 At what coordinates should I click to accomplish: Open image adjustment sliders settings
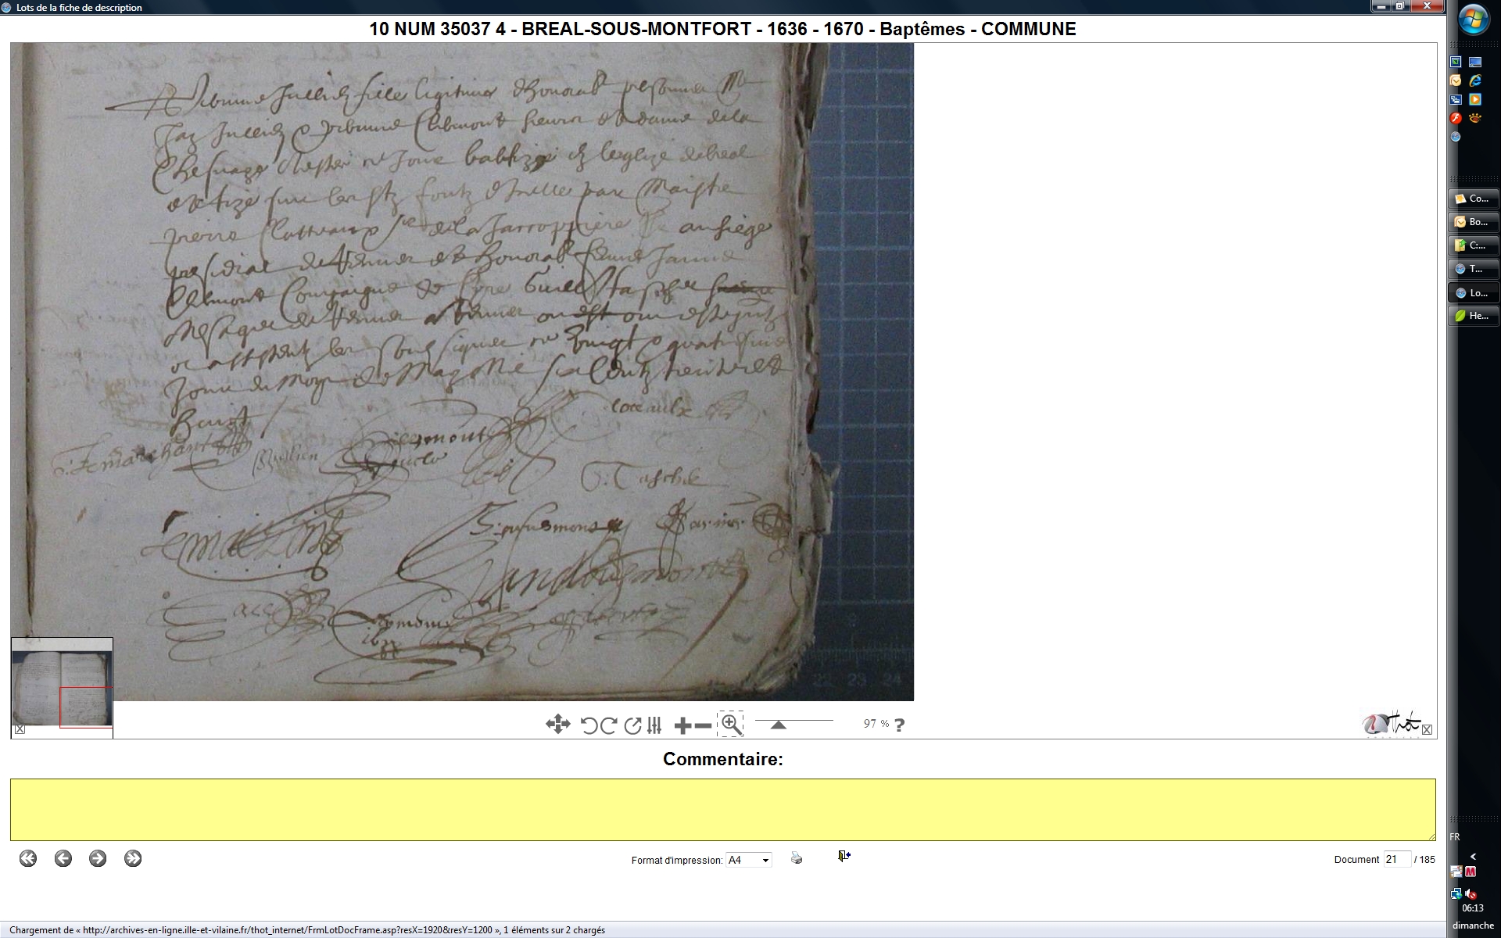654,725
